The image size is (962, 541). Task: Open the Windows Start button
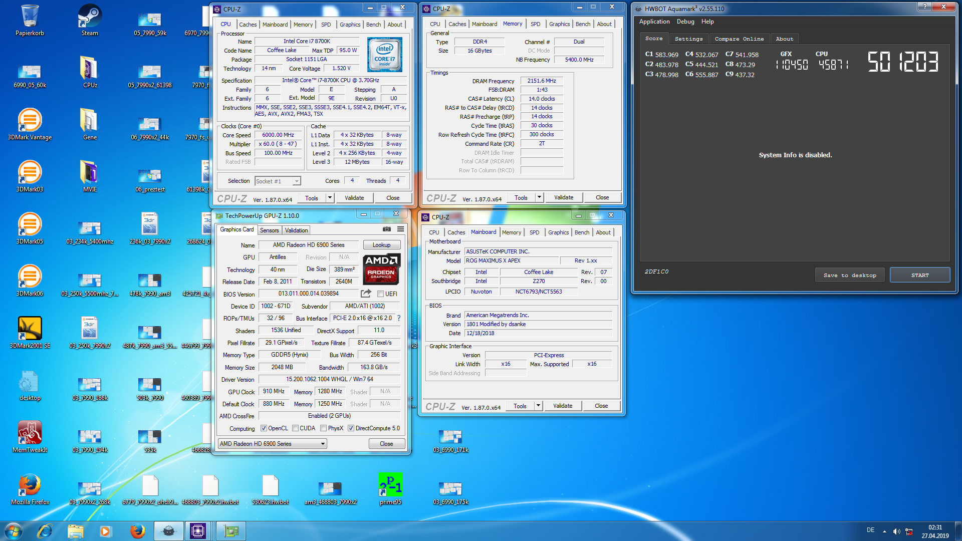point(14,530)
